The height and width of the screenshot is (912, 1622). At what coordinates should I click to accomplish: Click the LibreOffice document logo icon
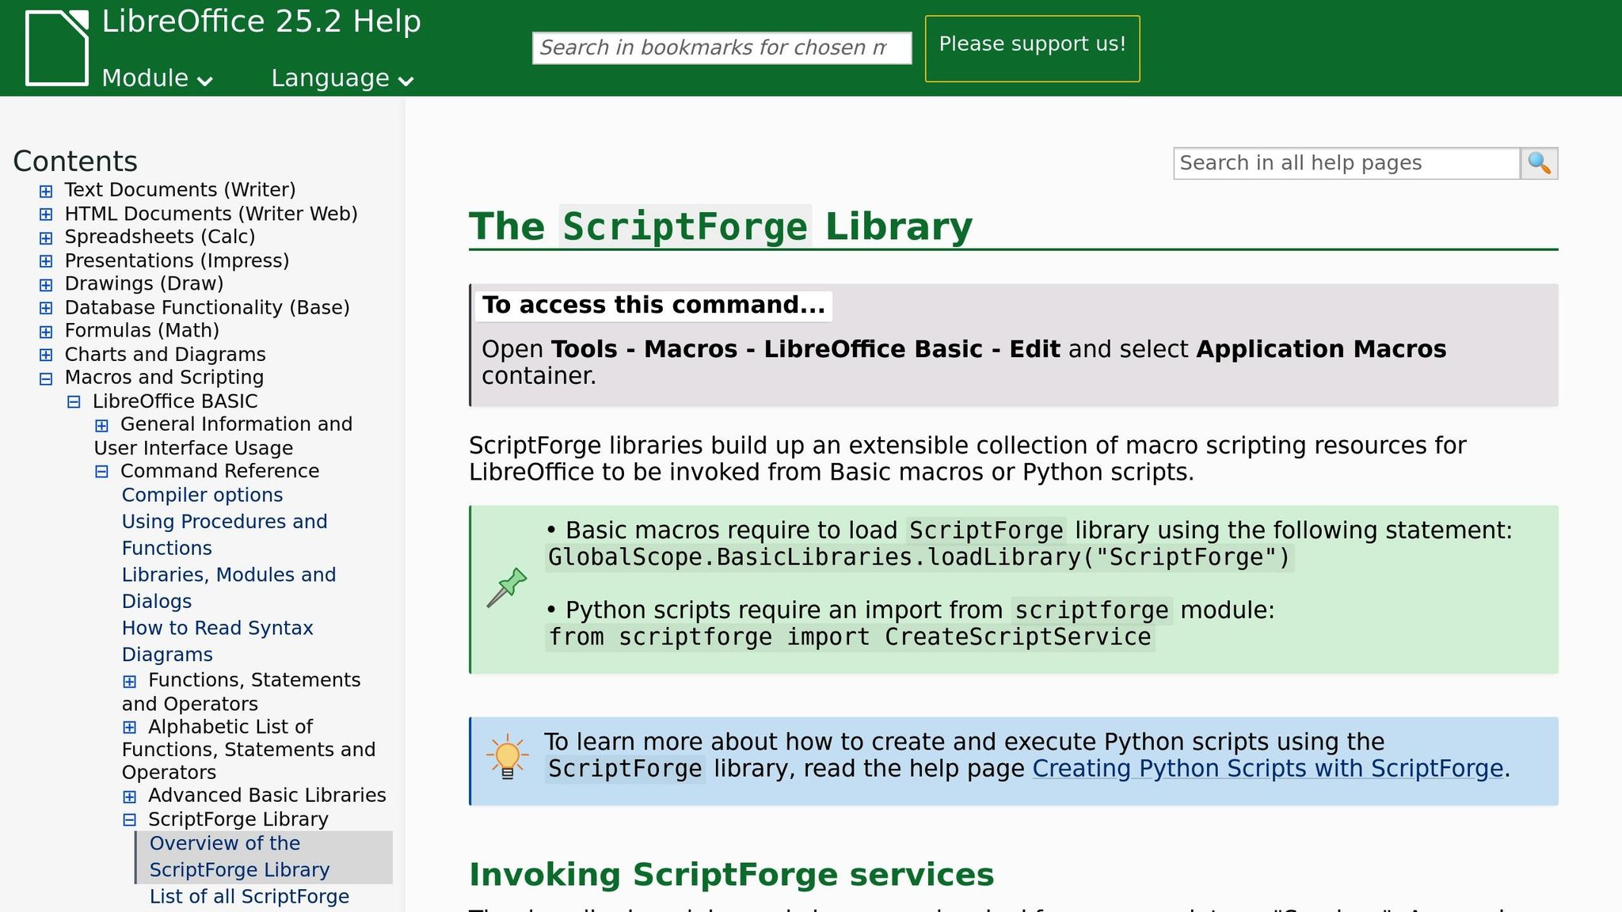[57, 47]
